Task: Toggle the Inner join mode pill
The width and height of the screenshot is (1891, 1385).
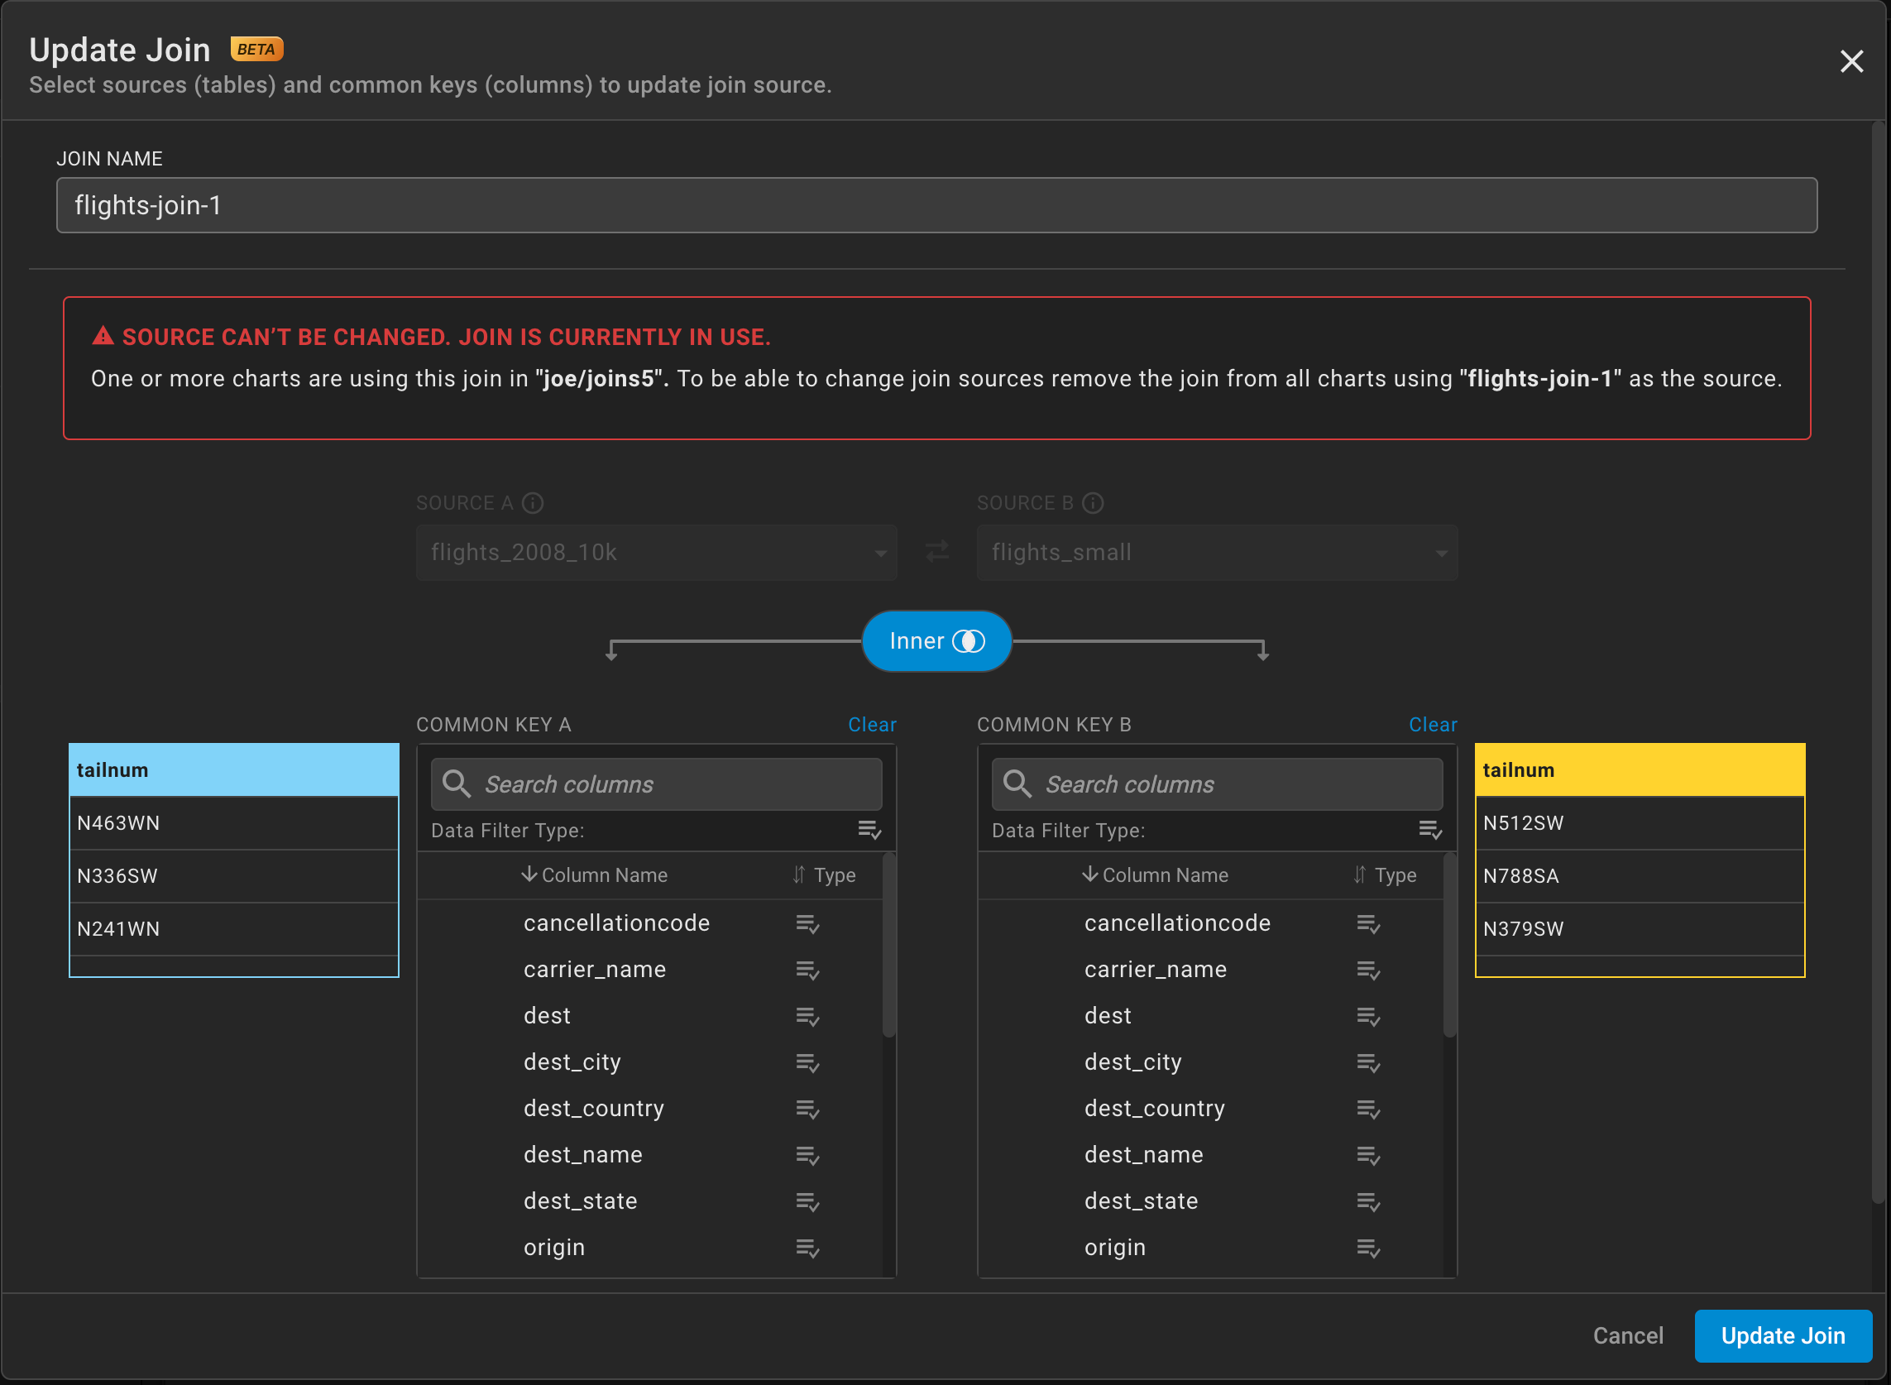Action: pyautogui.click(x=936, y=640)
